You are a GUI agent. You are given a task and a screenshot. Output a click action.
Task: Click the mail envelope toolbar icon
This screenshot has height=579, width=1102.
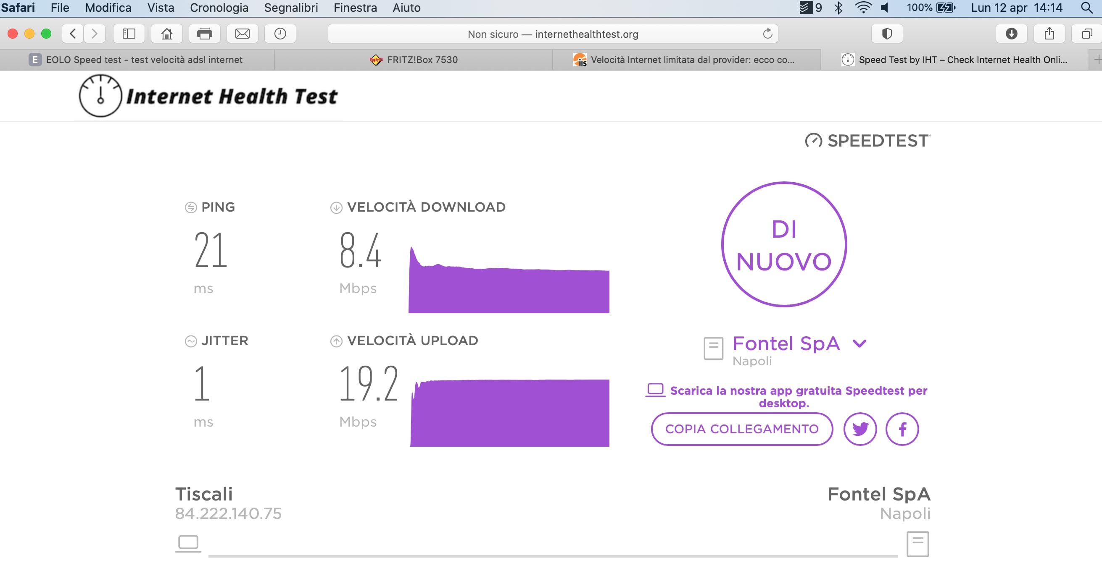click(242, 34)
